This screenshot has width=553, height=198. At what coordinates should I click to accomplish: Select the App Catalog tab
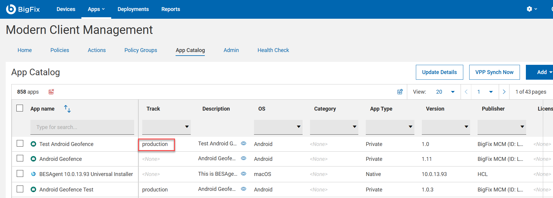coord(190,50)
